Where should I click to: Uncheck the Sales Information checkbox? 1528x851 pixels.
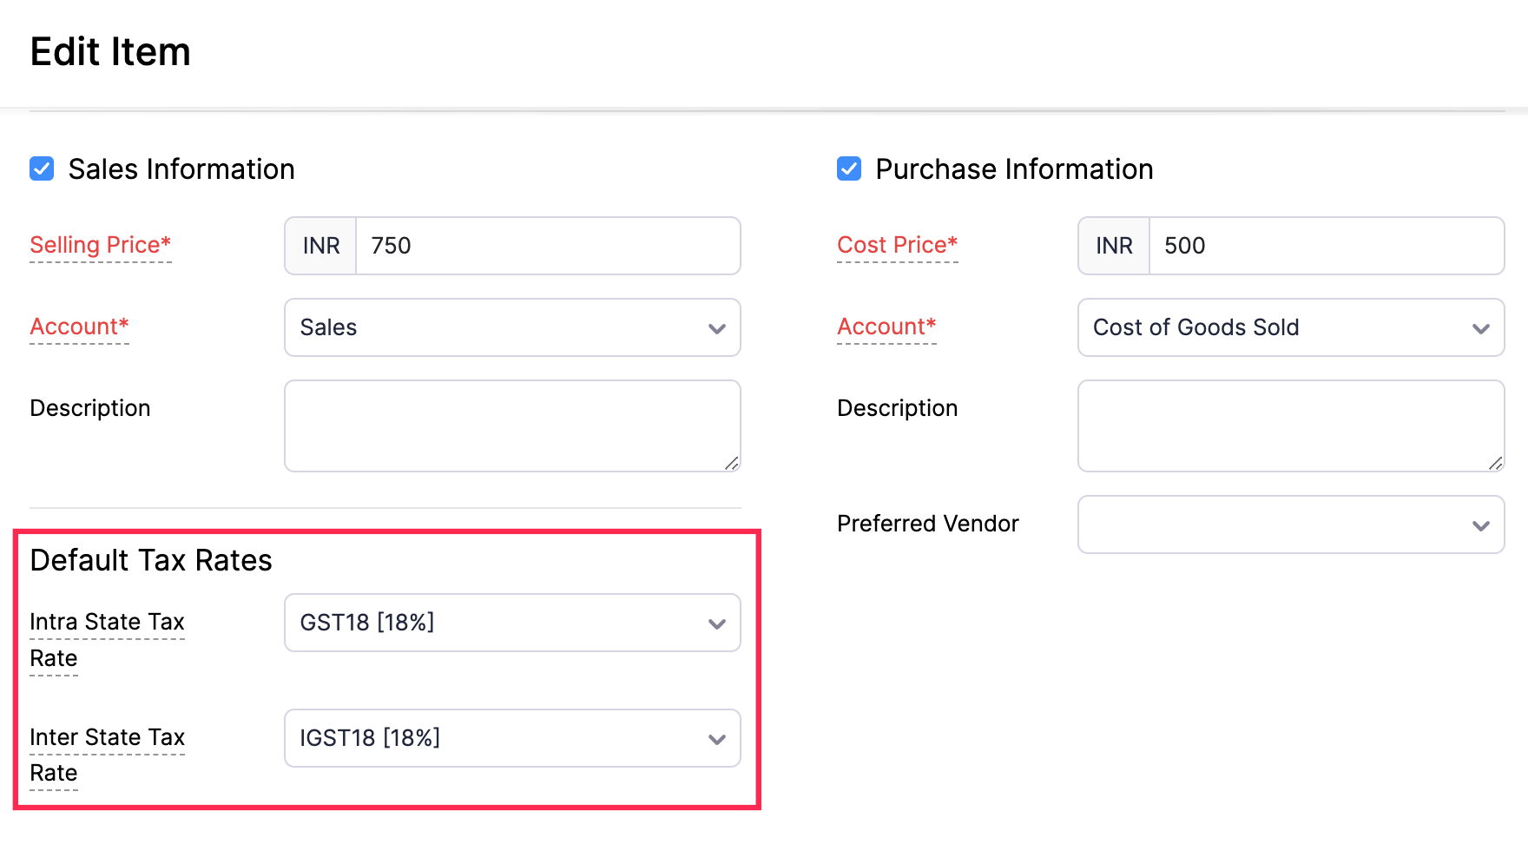[x=41, y=168]
